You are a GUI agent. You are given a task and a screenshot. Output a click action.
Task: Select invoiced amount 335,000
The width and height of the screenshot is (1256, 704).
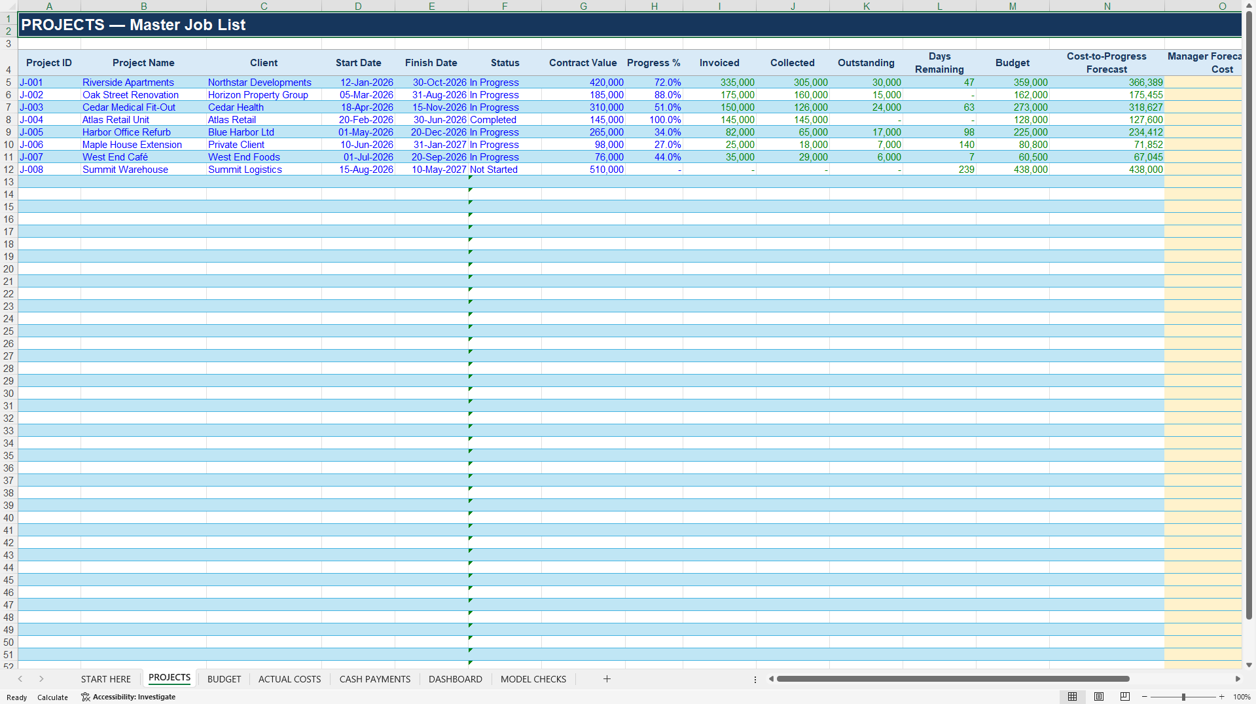click(x=719, y=83)
